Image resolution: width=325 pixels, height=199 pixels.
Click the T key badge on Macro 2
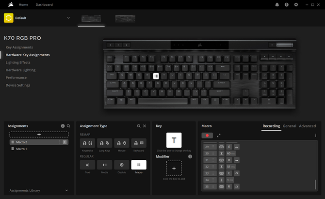pyautogui.click(x=65, y=142)
